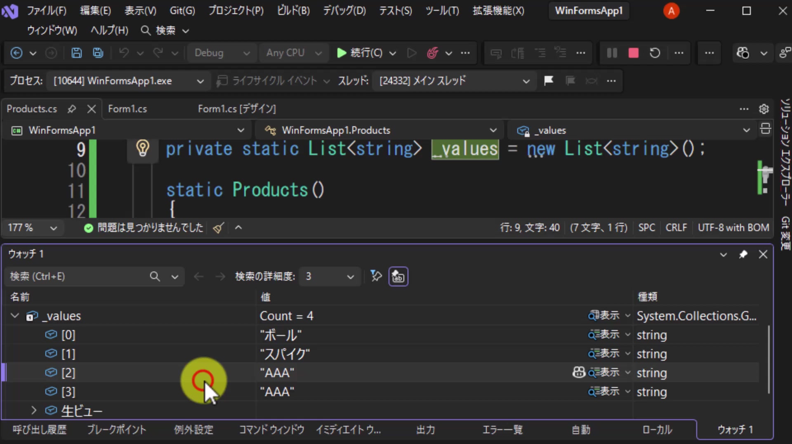Click the 続行(C) continue button
The width and height of the screenshot is (792, 444).
(360, 53)
